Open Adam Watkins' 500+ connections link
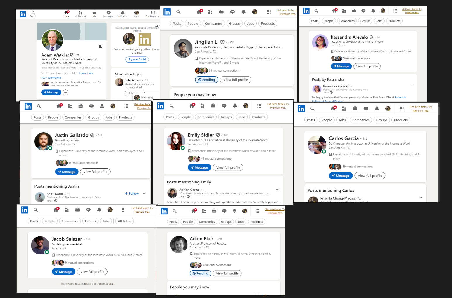Image resolution: width=452 pixels, height=298 pixels. (x=51, y=78)
